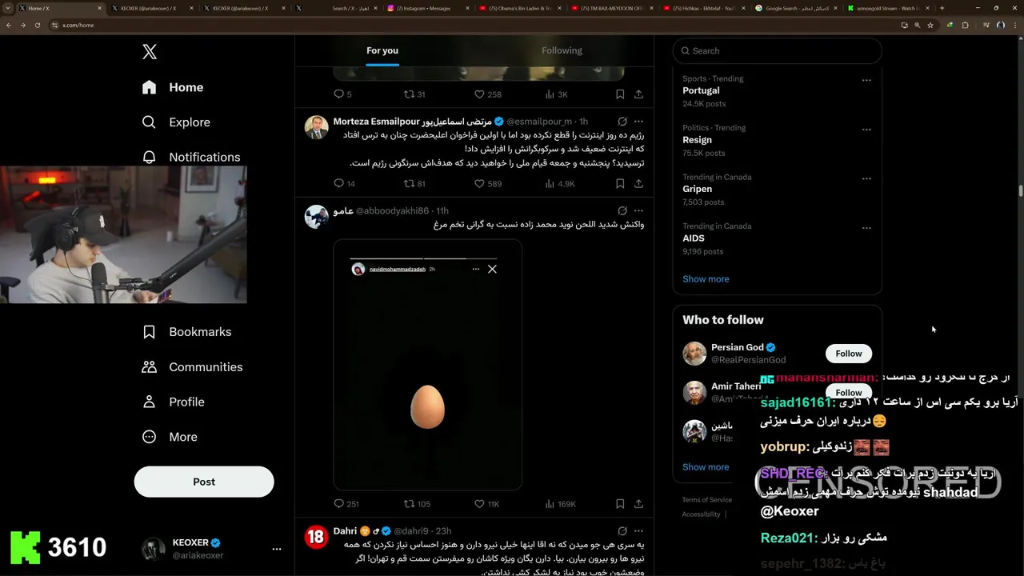This screenshot has width=1024, height=576.
Task: Open more options for AIDS trend
Action: (x=866, y=228)
